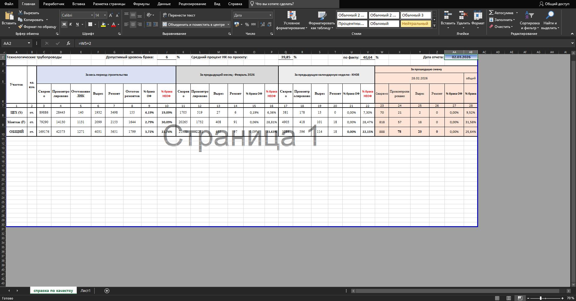Click the Find and Select magnifier icon
Screen dimensions: 576x301
pyautogui.click(x=550, y=15)
